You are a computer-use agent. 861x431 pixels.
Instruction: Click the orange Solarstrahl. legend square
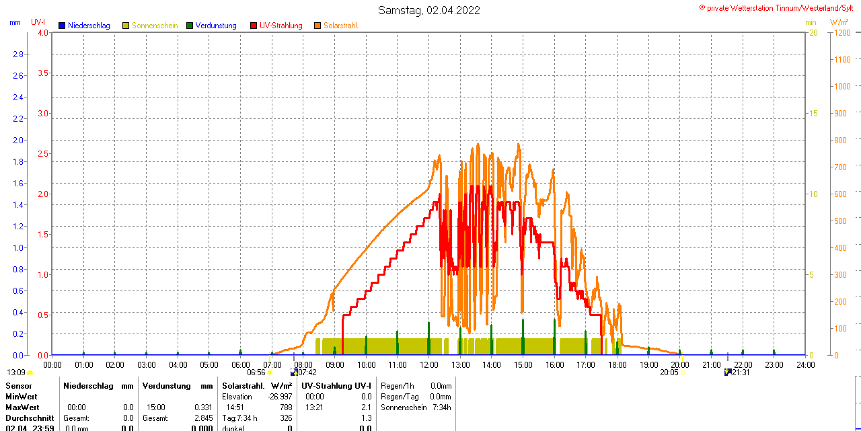tap(317, 26)
